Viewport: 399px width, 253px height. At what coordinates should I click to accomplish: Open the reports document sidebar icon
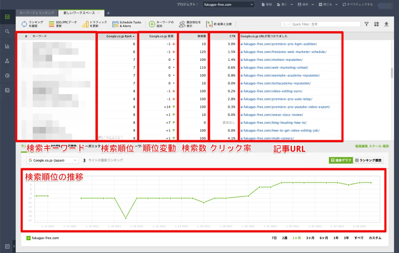[x=7, y=90]
